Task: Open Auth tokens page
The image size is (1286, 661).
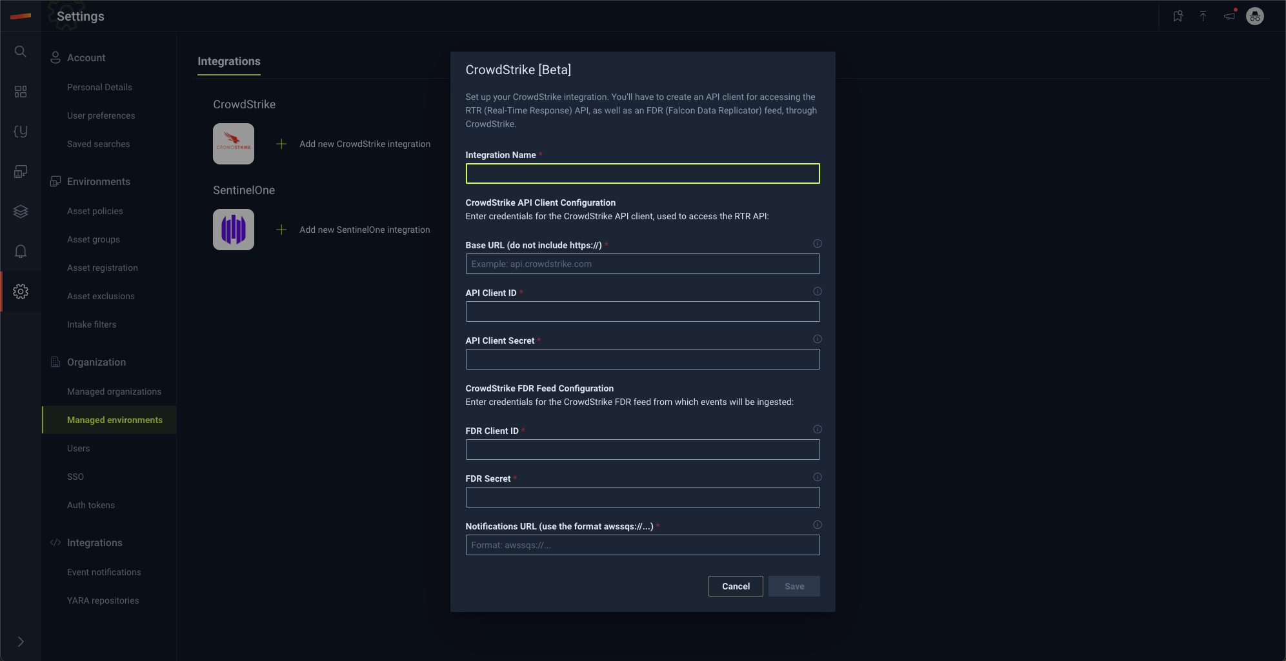Action: [91, 505]
